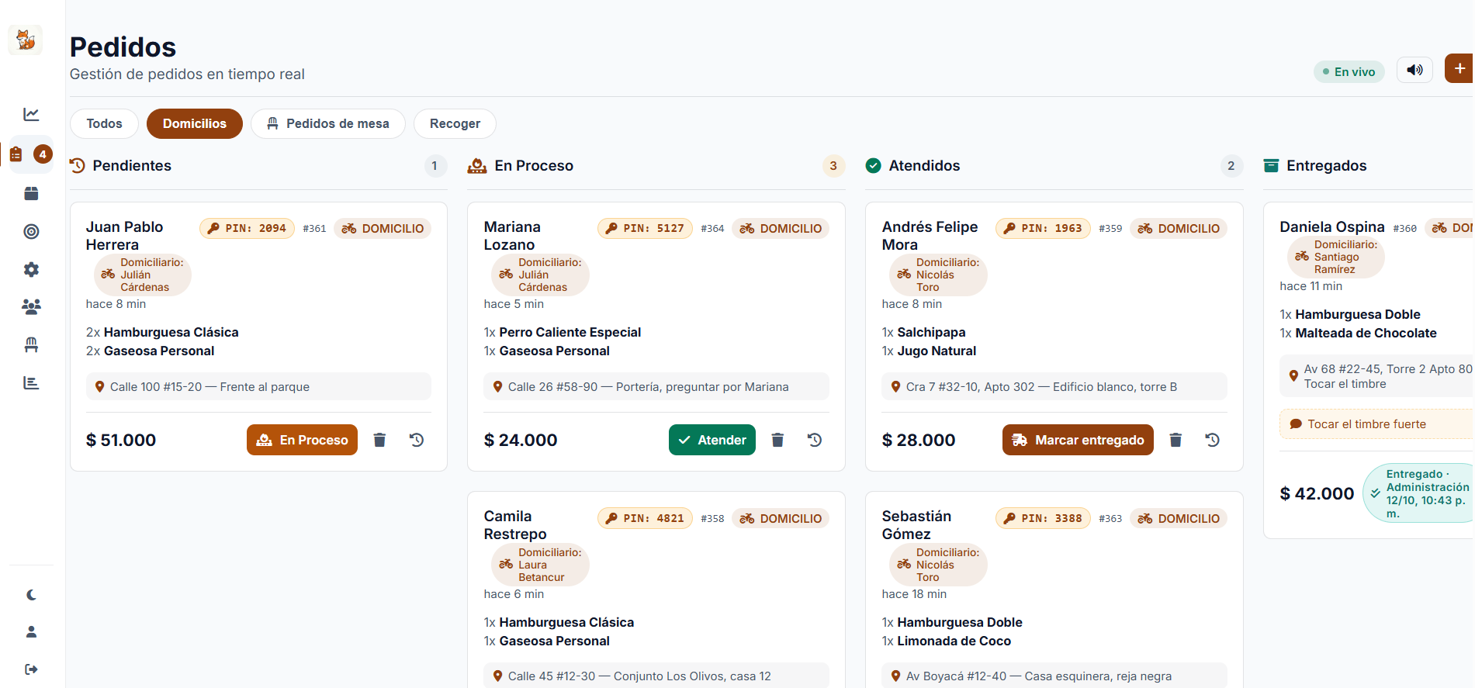The height and width of the screenshot is (688, 1475).
Task: Click PIN 4821 badge on Camila's order
Action: coord(645,518)
